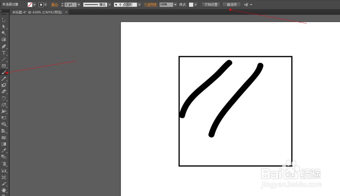The height and width of the screenshot is (196, 340).
Task: Click the align-to-selection icon
Action: coord(246,4)
